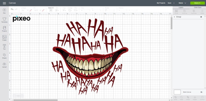This screenshot has height=101, width=206.
Task: Open the Linetype dropdown
Action: click(x=25, y=10)
